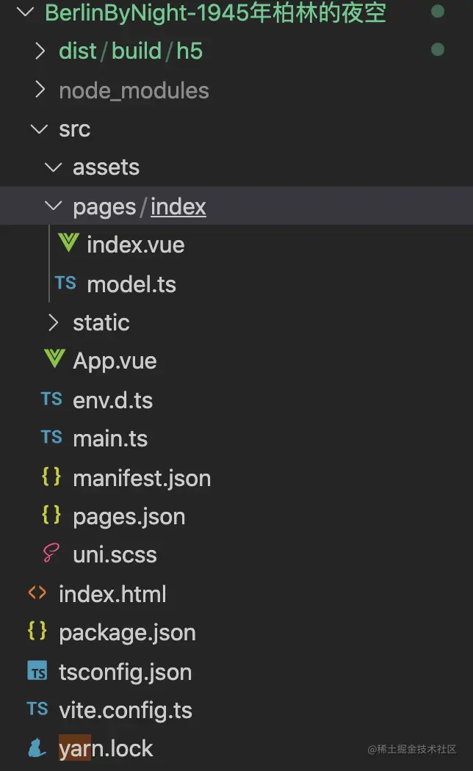The width and height of the screenshot is (473, 771).
Task: Collapse the assets folder
Action: click(53, 167)
